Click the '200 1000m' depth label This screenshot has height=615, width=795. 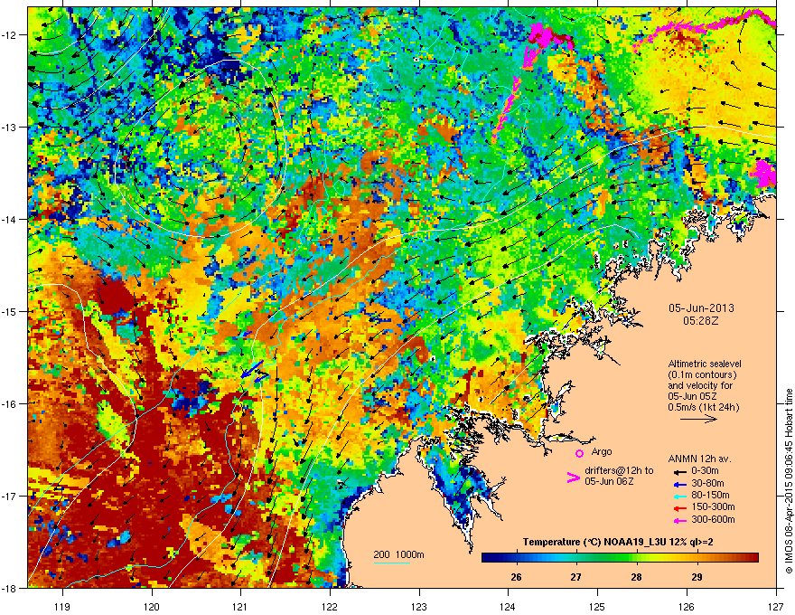pyautogui.click(x=398, y=554)
